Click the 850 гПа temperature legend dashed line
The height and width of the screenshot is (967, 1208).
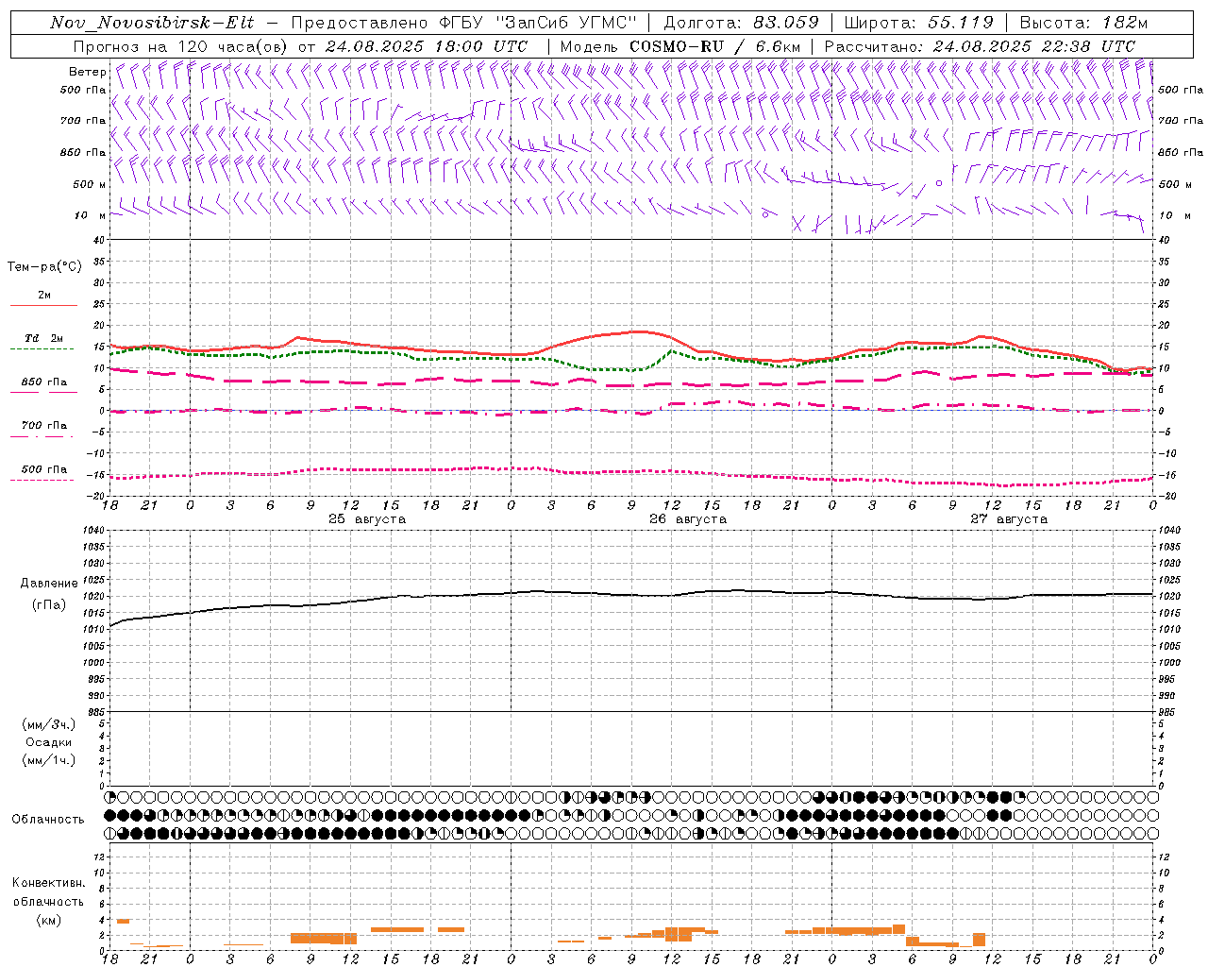tap(42, 393)
